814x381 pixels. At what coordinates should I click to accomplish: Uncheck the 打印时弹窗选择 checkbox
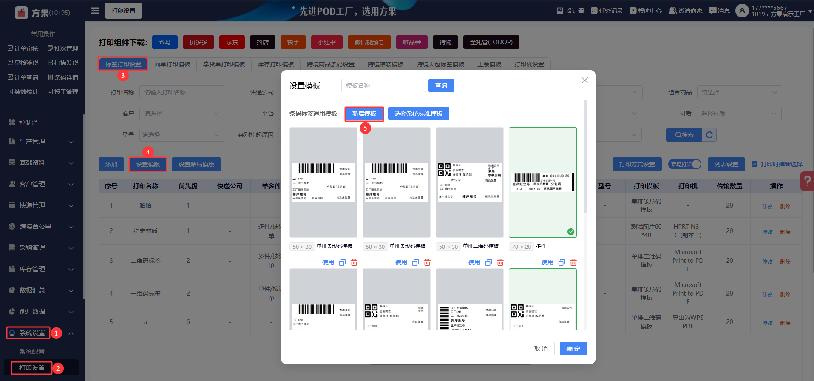point(754,164)
